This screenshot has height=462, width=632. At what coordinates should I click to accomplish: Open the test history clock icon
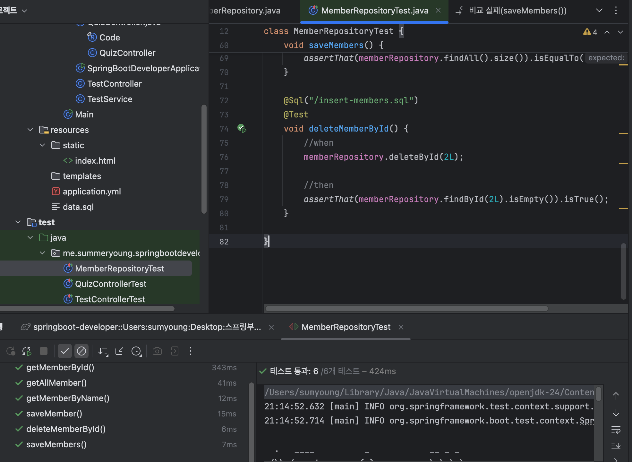click(x=136, y=351)
